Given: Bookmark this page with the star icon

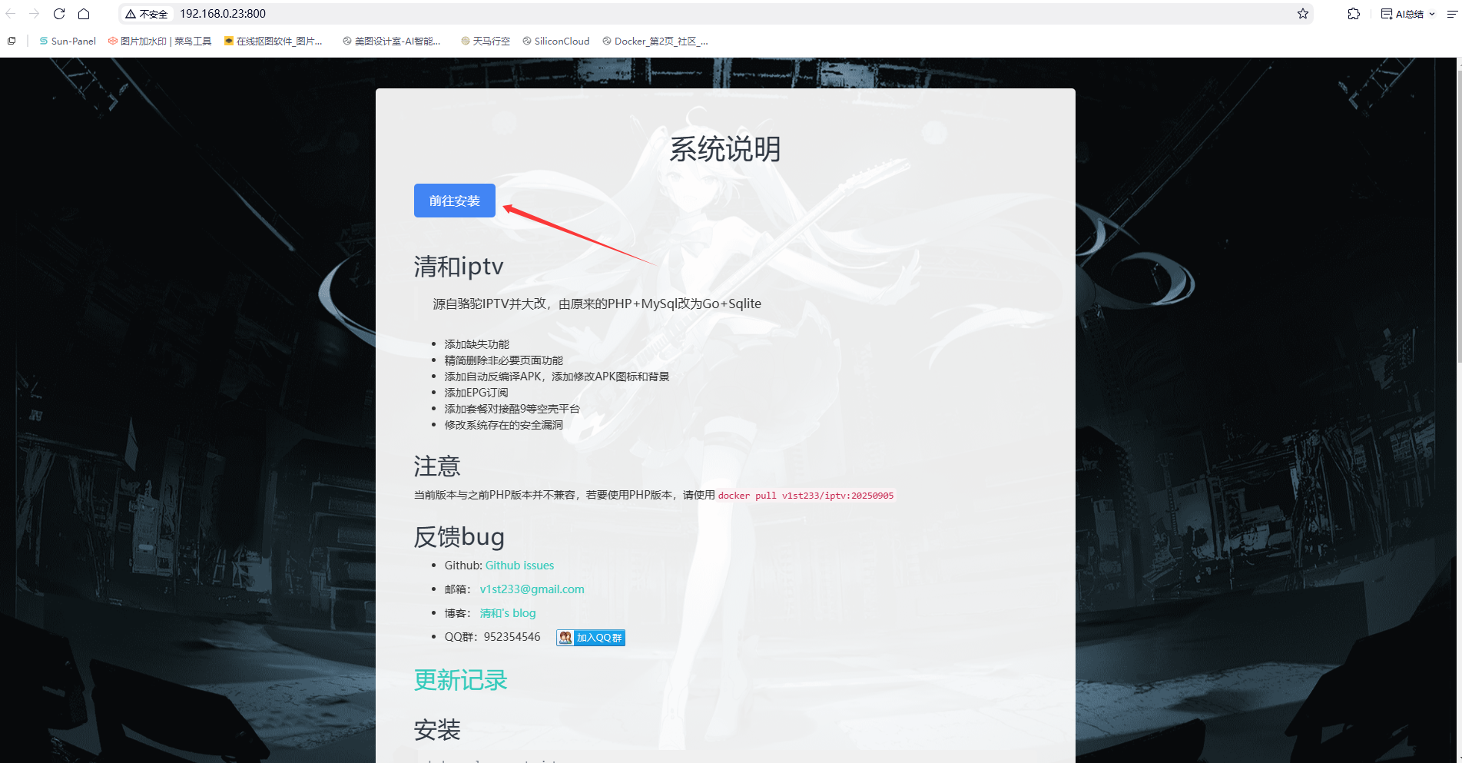Looking at the screenshot, I should (x=1303, y=14).
